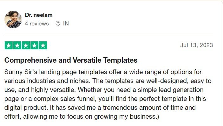223x126 pixels.
Task: Open the Comprehensive and Versatile Templates title
Action: [71, 60]
